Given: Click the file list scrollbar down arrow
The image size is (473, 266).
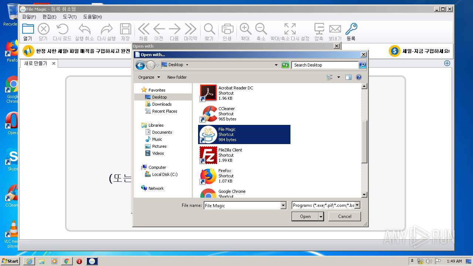Looking at the screenshot, I should [x=364, y=195].
